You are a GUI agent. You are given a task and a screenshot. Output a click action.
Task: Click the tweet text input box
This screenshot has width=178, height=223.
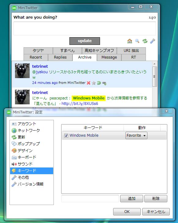(x=85, y=28)
